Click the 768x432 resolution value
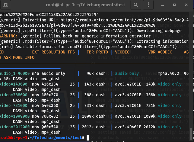 [50, 116]
